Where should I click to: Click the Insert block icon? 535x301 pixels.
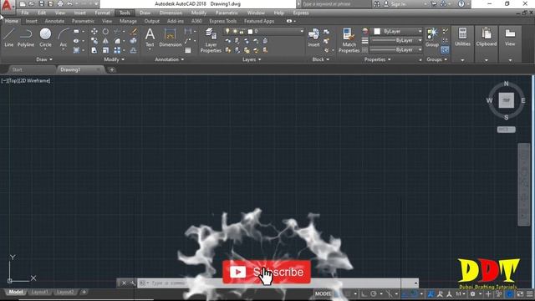point(313,38)
